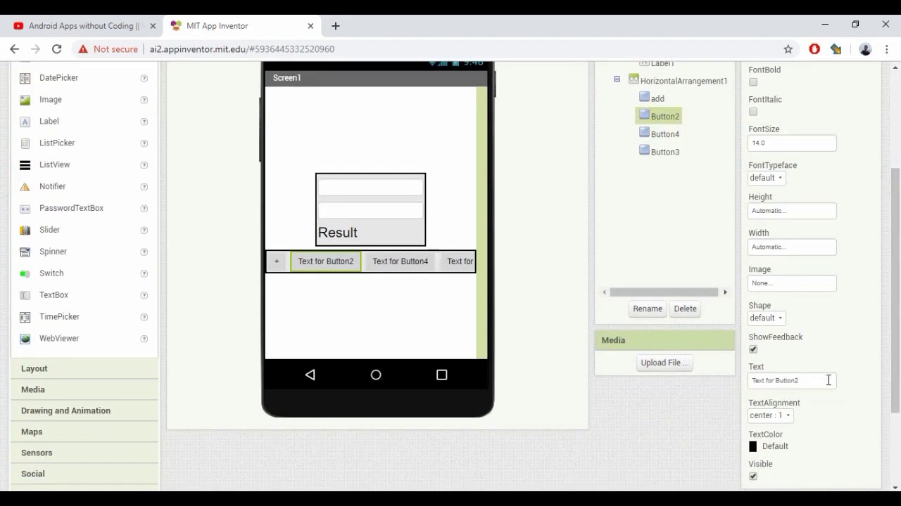
Task: Select Button2 in components tree
Action: [x=659, y=116]
